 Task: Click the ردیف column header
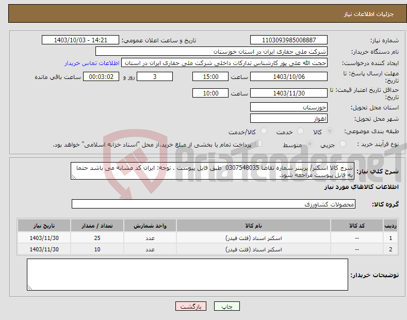390,226
